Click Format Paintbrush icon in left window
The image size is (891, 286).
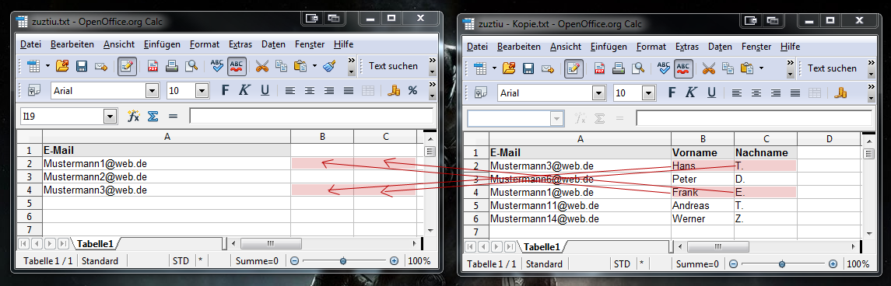pos(329,66)
